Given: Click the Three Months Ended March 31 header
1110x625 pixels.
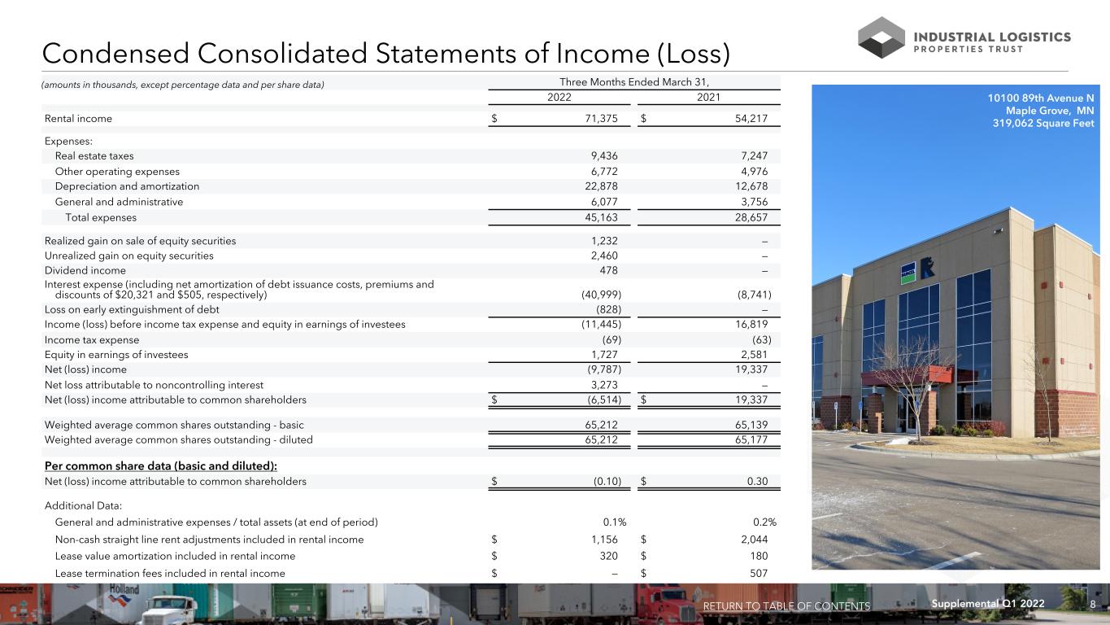Looking at the screenshot, I should coord(633,81).
